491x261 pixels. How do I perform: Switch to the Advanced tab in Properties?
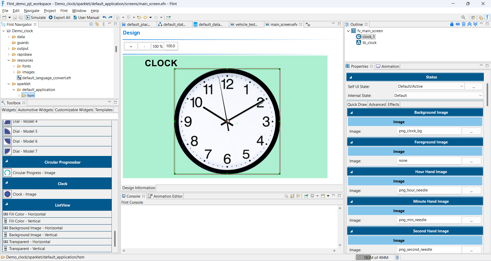377,104
